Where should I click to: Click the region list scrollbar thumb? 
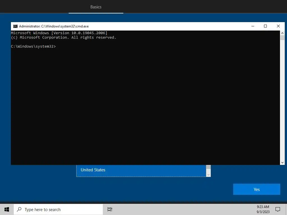(208, 167)
